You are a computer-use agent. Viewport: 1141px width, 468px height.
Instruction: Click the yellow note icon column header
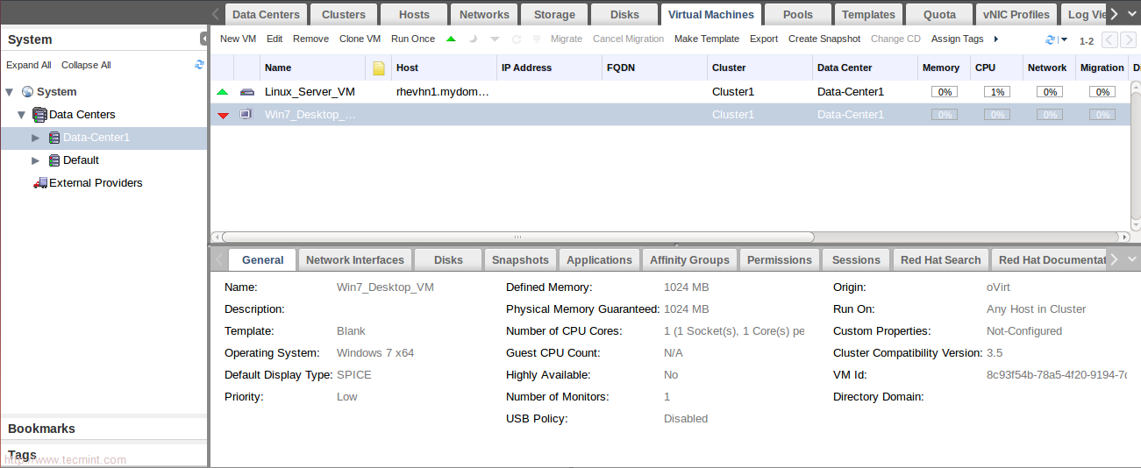[379, 68]
